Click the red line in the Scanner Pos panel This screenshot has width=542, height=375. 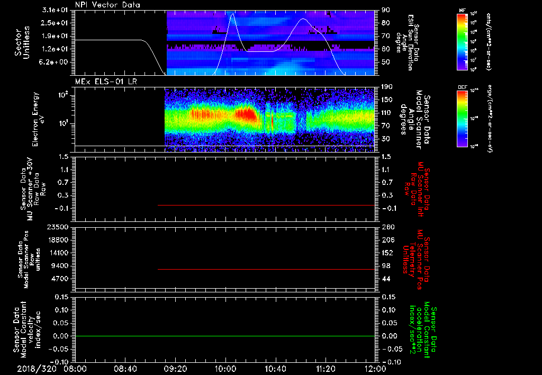click(x=266, y=269)
